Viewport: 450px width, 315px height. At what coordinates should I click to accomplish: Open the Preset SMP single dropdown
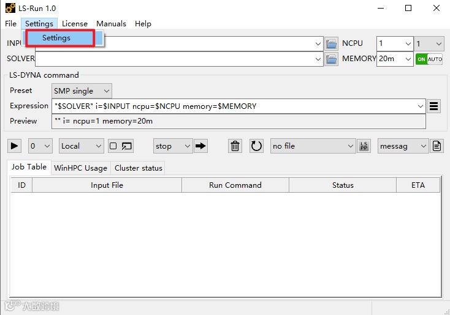[82, 91]
